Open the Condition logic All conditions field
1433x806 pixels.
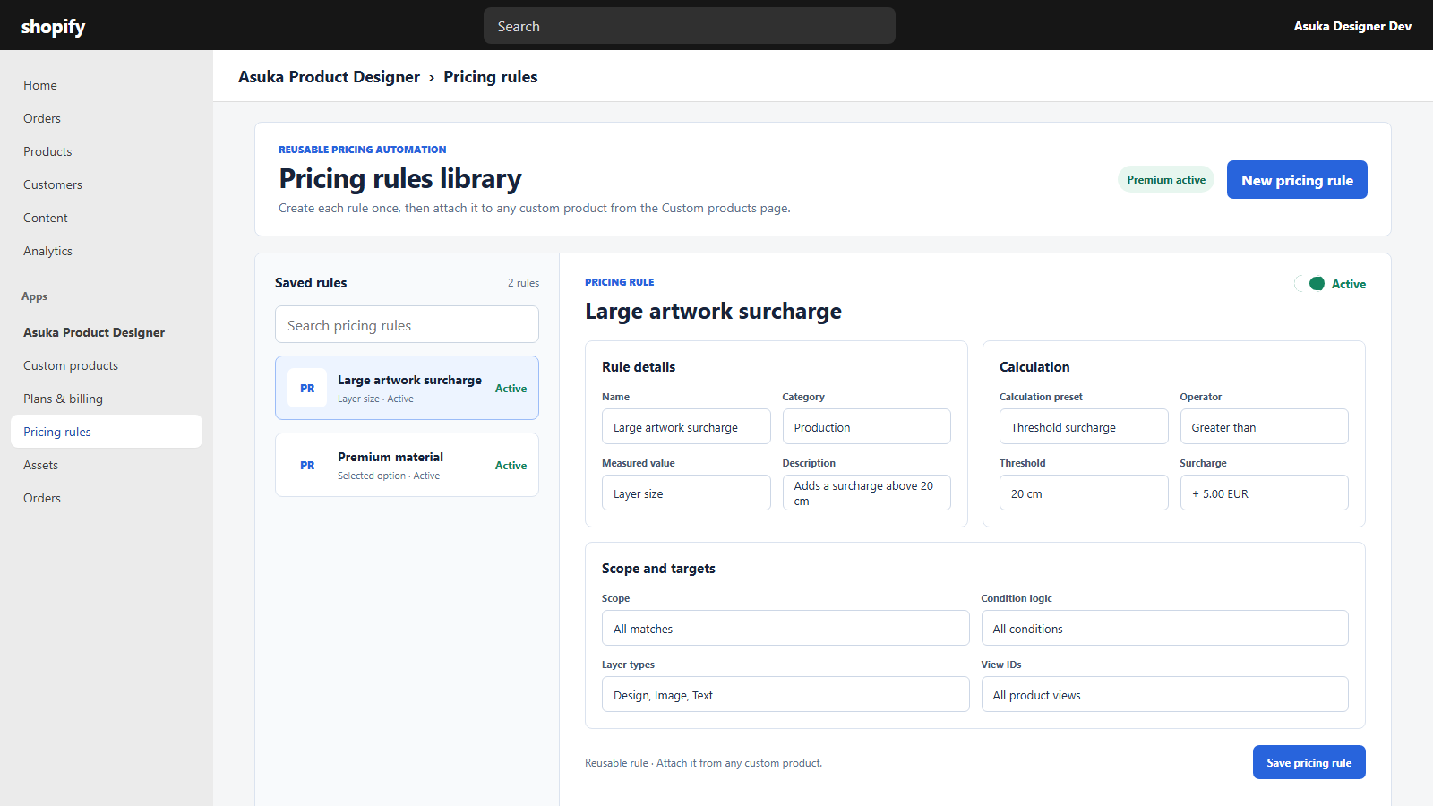point(1164,629)
